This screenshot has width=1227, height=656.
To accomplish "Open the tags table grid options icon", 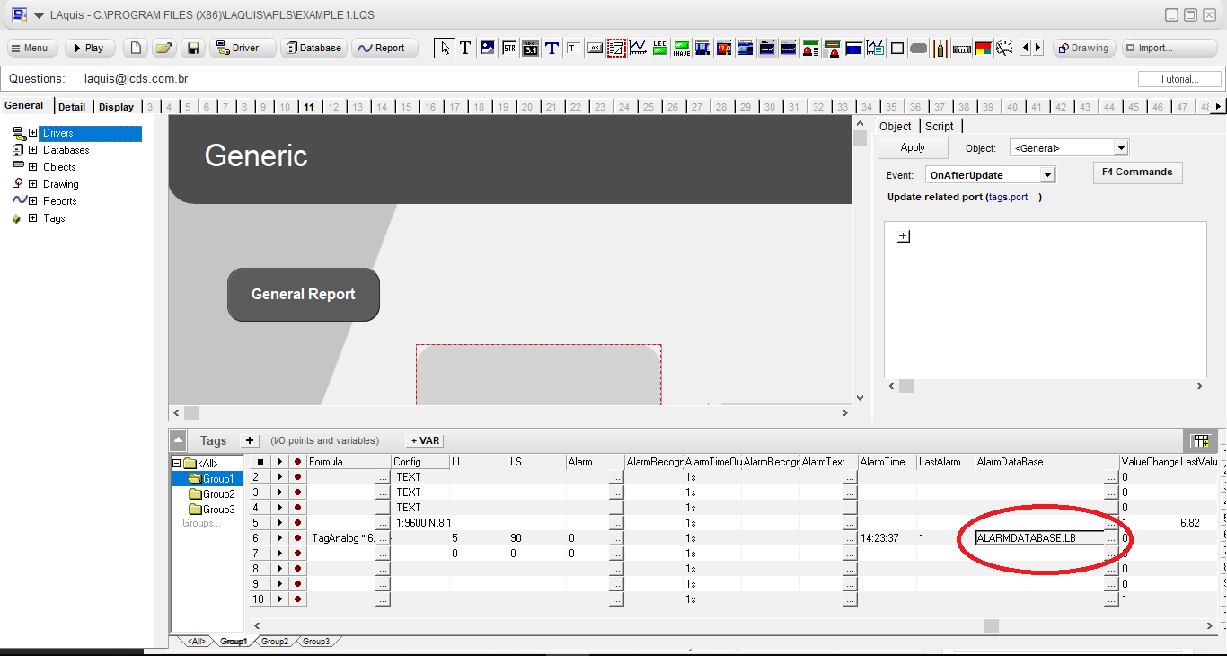I will click(1200, 440).
